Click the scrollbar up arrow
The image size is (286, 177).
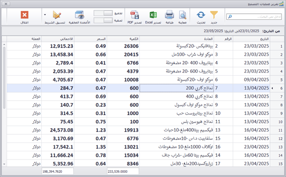(x=4, y=44)
